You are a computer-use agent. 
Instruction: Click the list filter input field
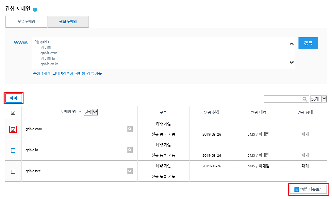[x=283, y=99]
